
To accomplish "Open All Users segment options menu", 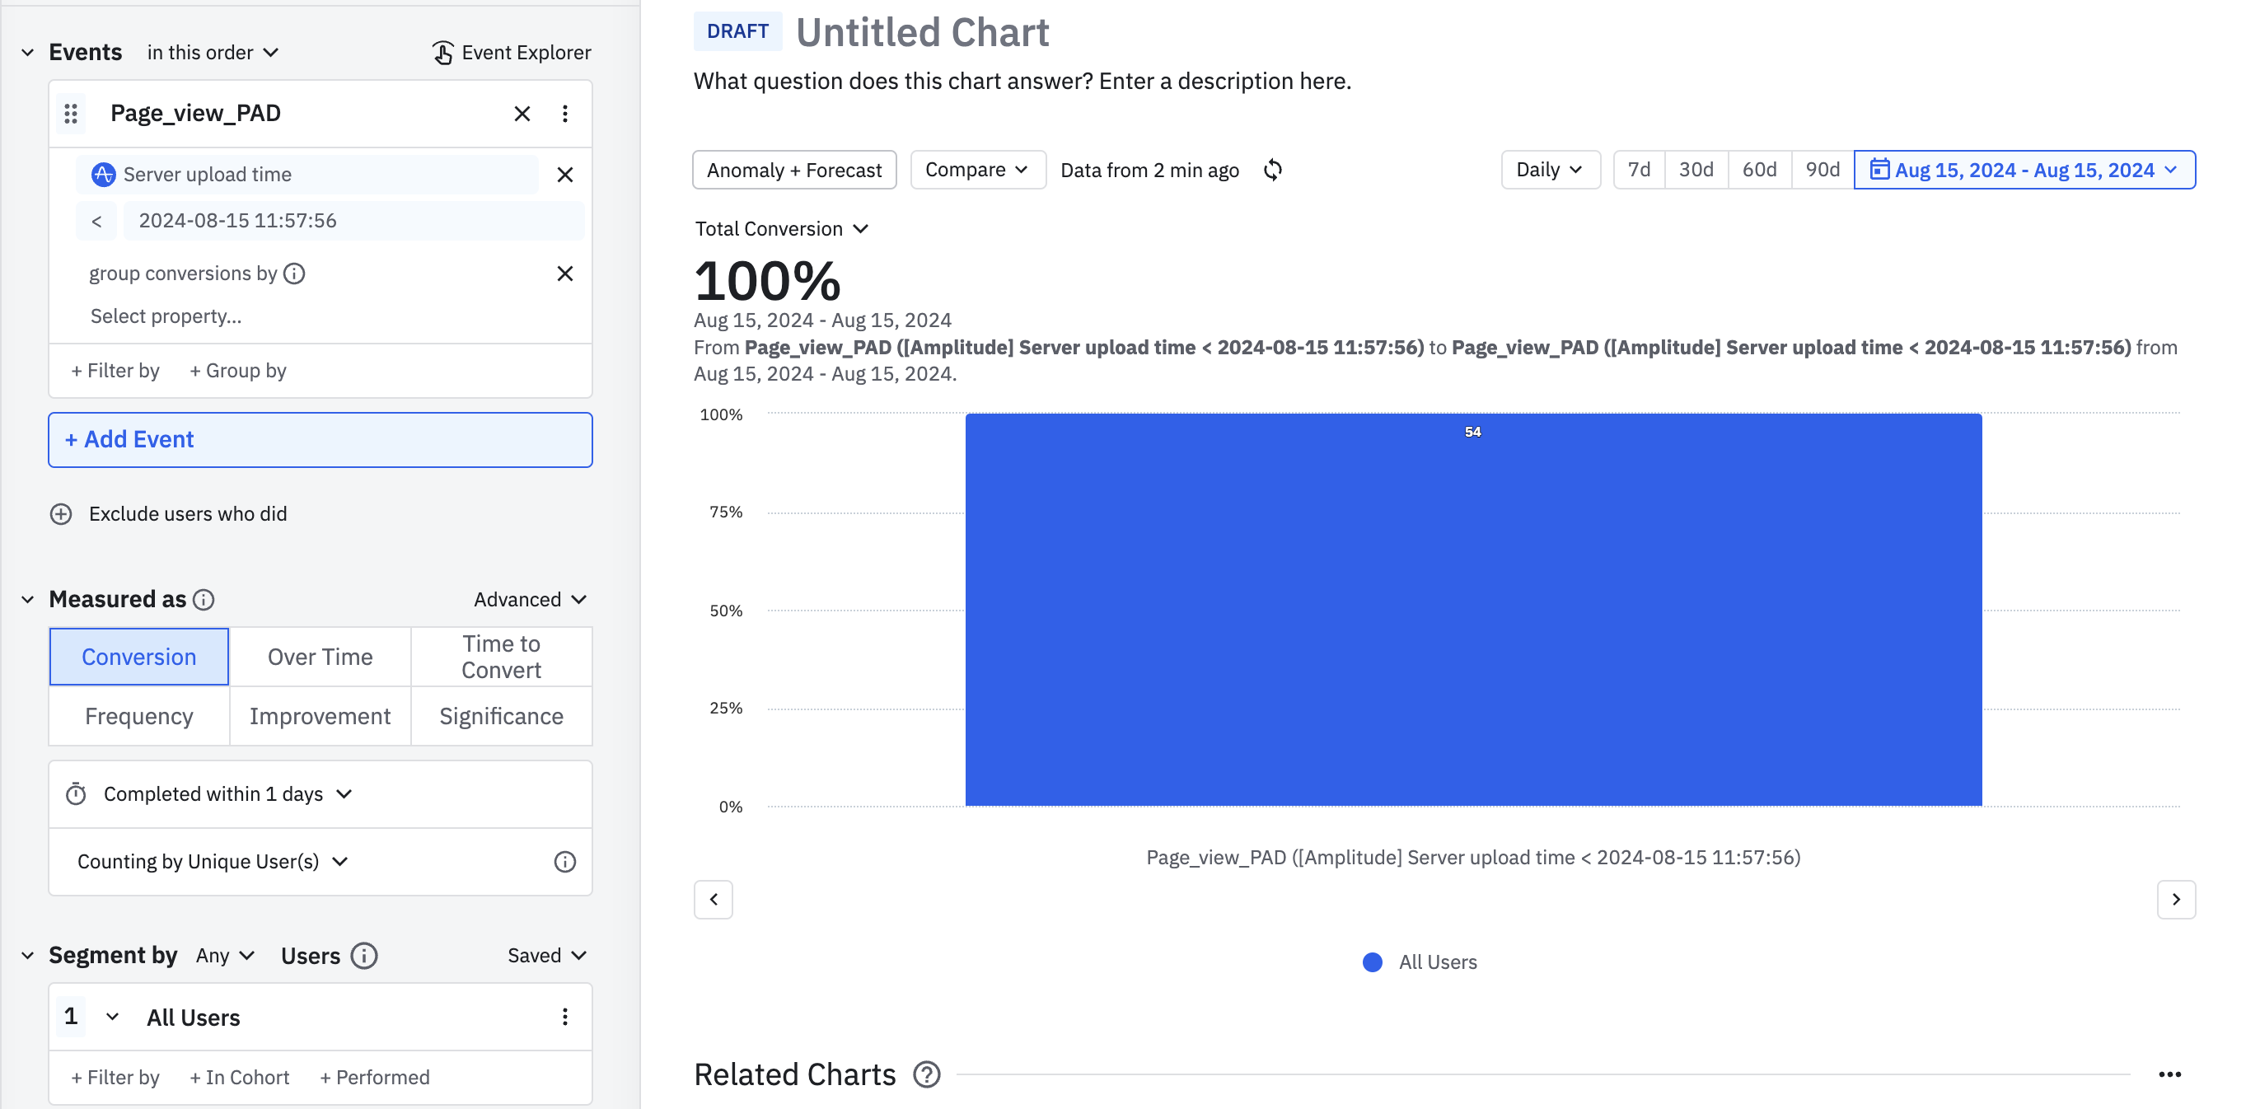I will tap(565, 1017).
